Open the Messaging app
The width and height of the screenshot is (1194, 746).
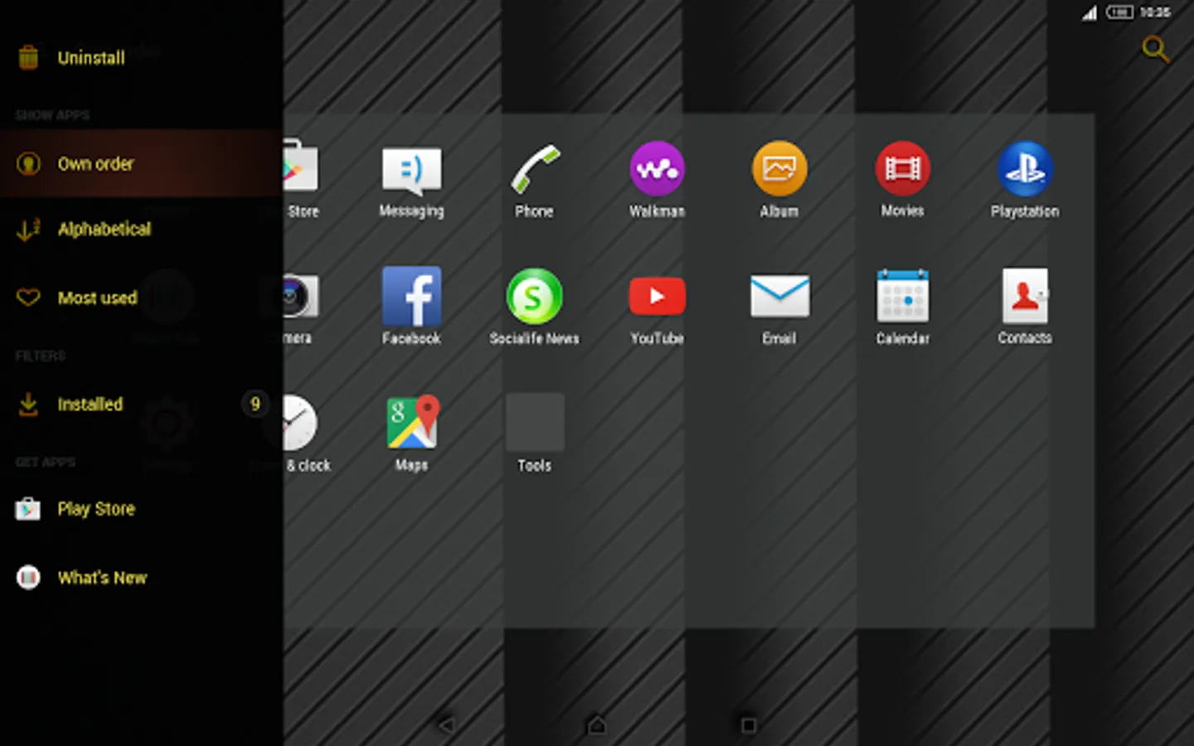tap(412, 171)
